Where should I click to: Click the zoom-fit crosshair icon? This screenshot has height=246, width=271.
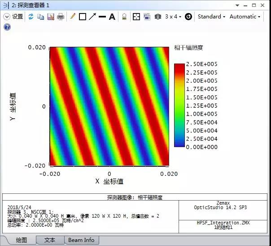point(136,17)
